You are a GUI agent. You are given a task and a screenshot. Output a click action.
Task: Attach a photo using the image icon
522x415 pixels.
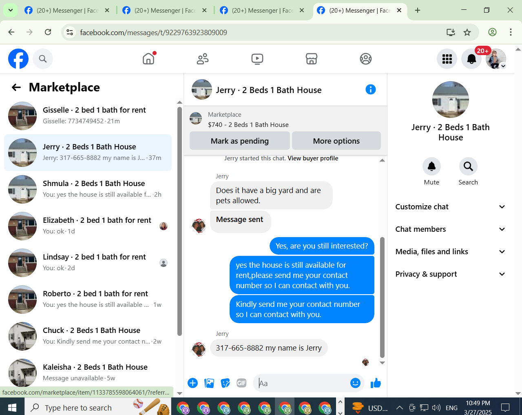point(209,383)
